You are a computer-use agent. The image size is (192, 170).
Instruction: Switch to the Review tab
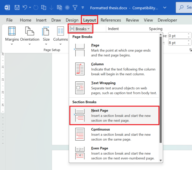132,20
